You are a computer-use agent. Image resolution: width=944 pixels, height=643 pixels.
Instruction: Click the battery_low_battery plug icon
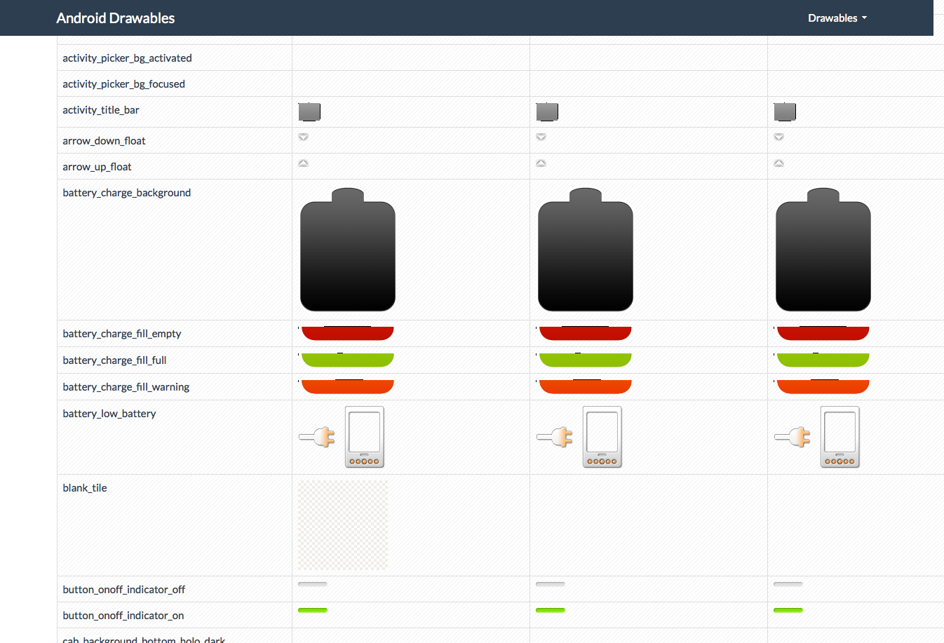coord(318,436)
